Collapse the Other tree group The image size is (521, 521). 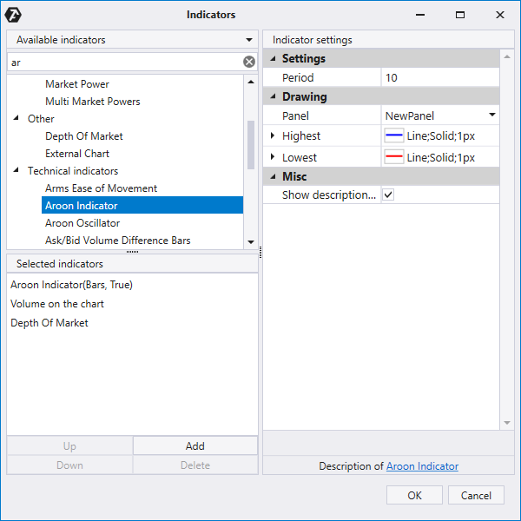[16, 118]
